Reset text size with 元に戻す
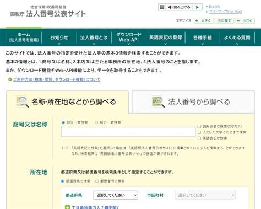Viewport: 261px width, 209px height. [x=224, y=20]
